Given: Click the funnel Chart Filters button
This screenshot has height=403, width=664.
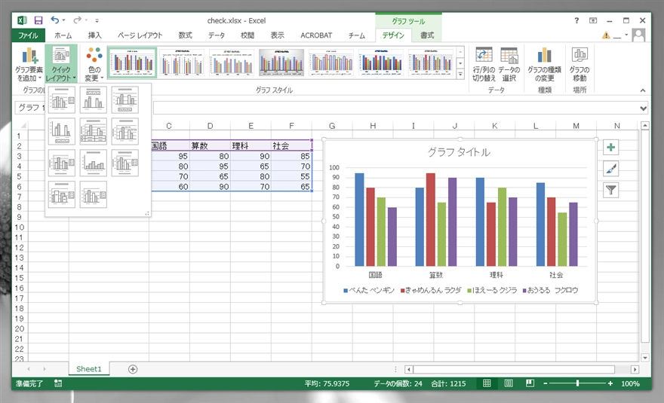Looking at the screenshot, I should (610, 191).
